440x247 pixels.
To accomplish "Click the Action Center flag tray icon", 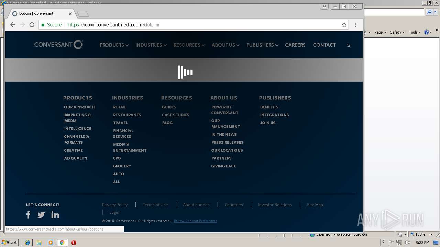I will click(391, 243).
